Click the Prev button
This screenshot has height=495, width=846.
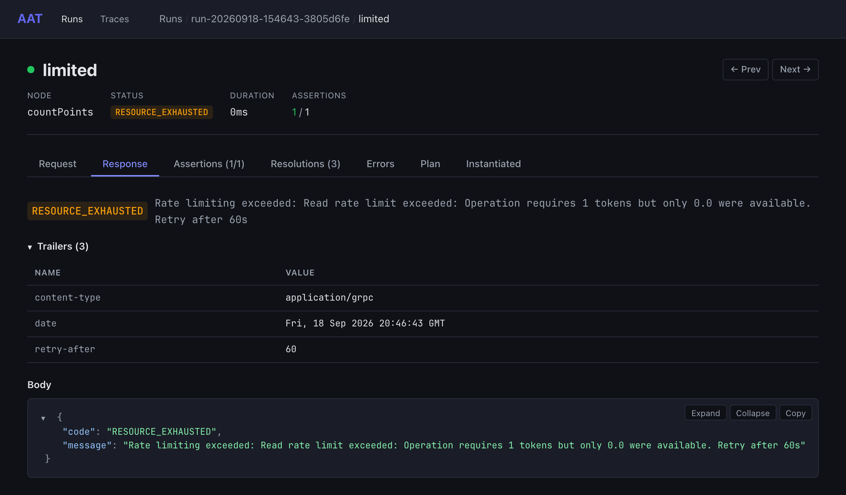(745, 70)
